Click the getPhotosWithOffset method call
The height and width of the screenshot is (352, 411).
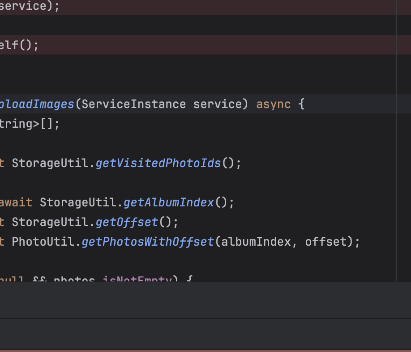(148, 242)
